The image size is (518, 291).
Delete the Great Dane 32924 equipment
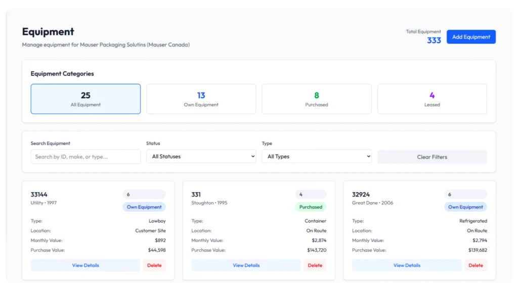tap(476, 265)
